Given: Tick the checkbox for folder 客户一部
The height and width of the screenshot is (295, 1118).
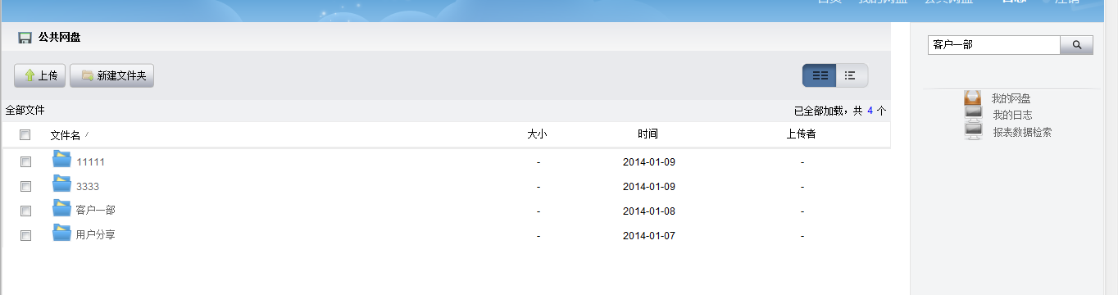Looking at the screenshot, I should point(25,211).
